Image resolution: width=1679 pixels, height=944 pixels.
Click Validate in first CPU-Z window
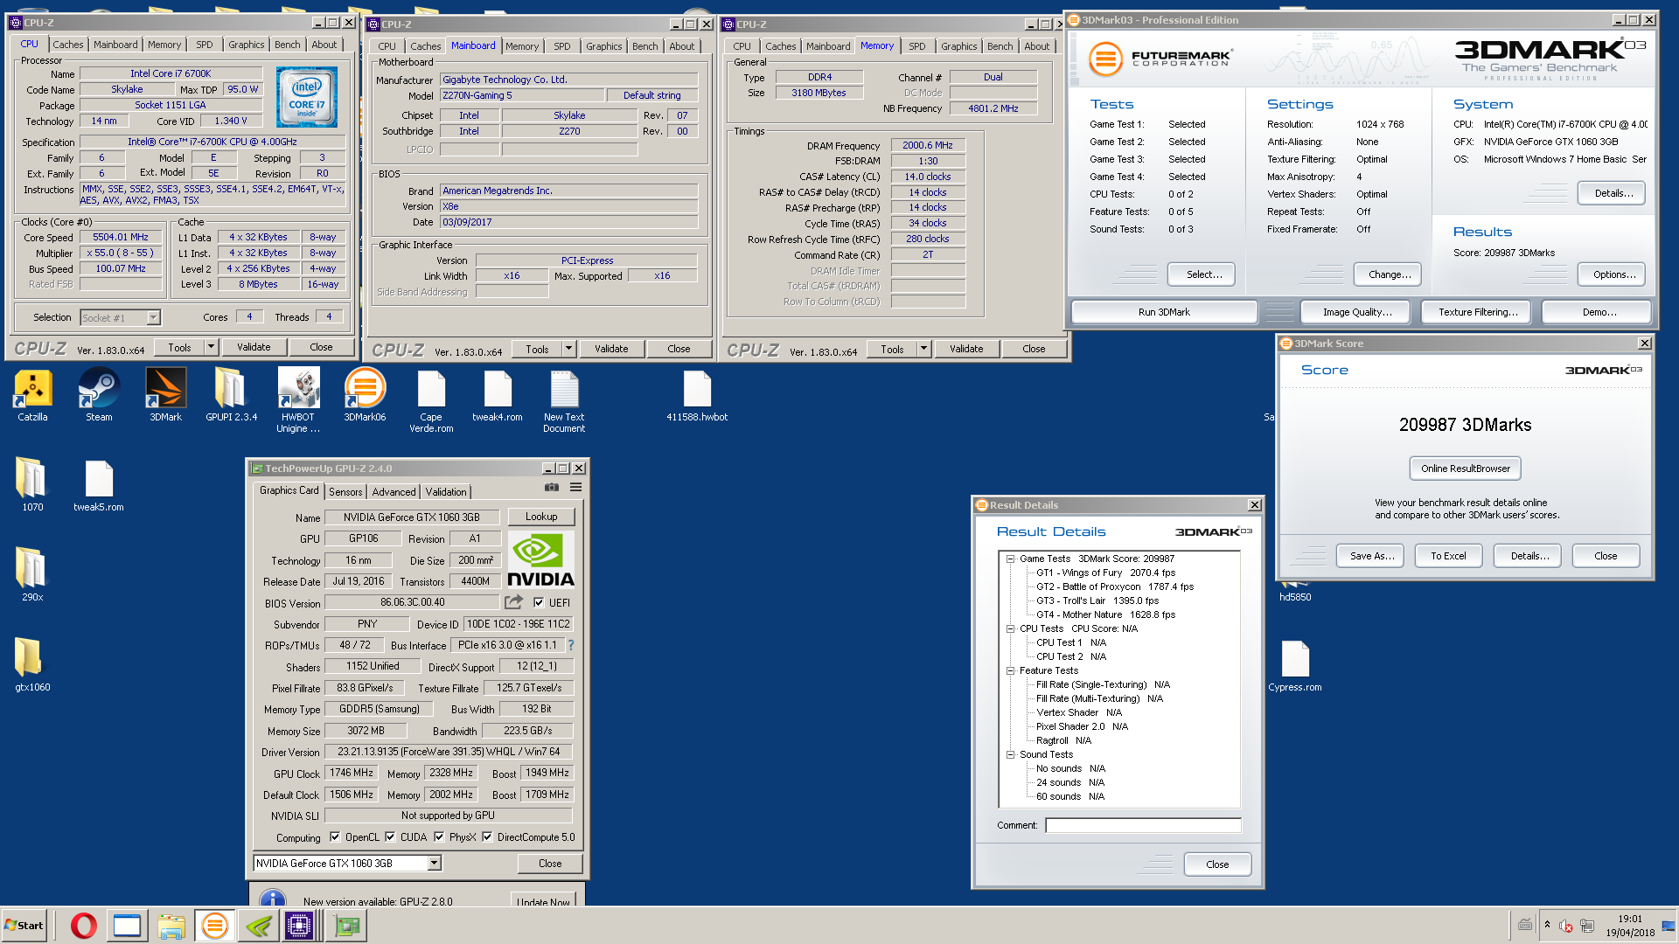pos(254,347)
